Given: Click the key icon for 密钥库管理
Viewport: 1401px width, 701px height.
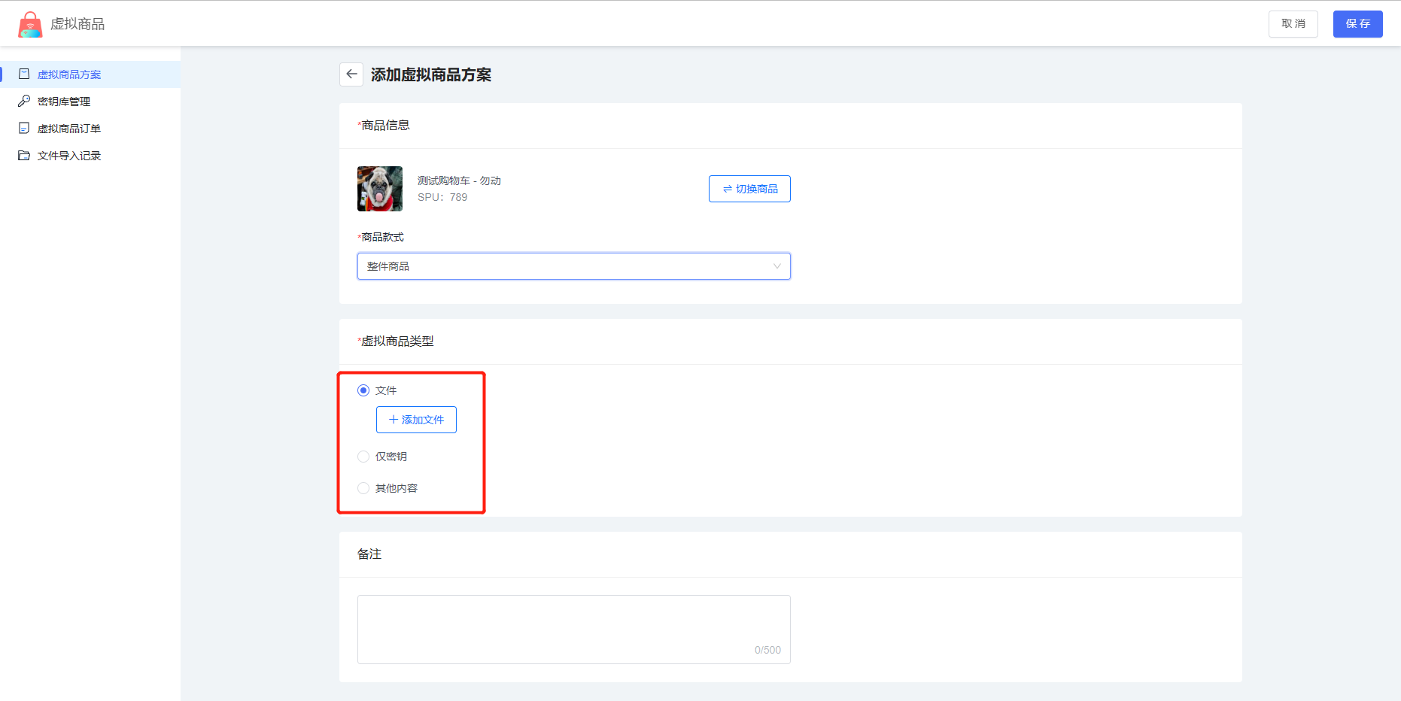Looking at the screenshot, I should [24, 102].
